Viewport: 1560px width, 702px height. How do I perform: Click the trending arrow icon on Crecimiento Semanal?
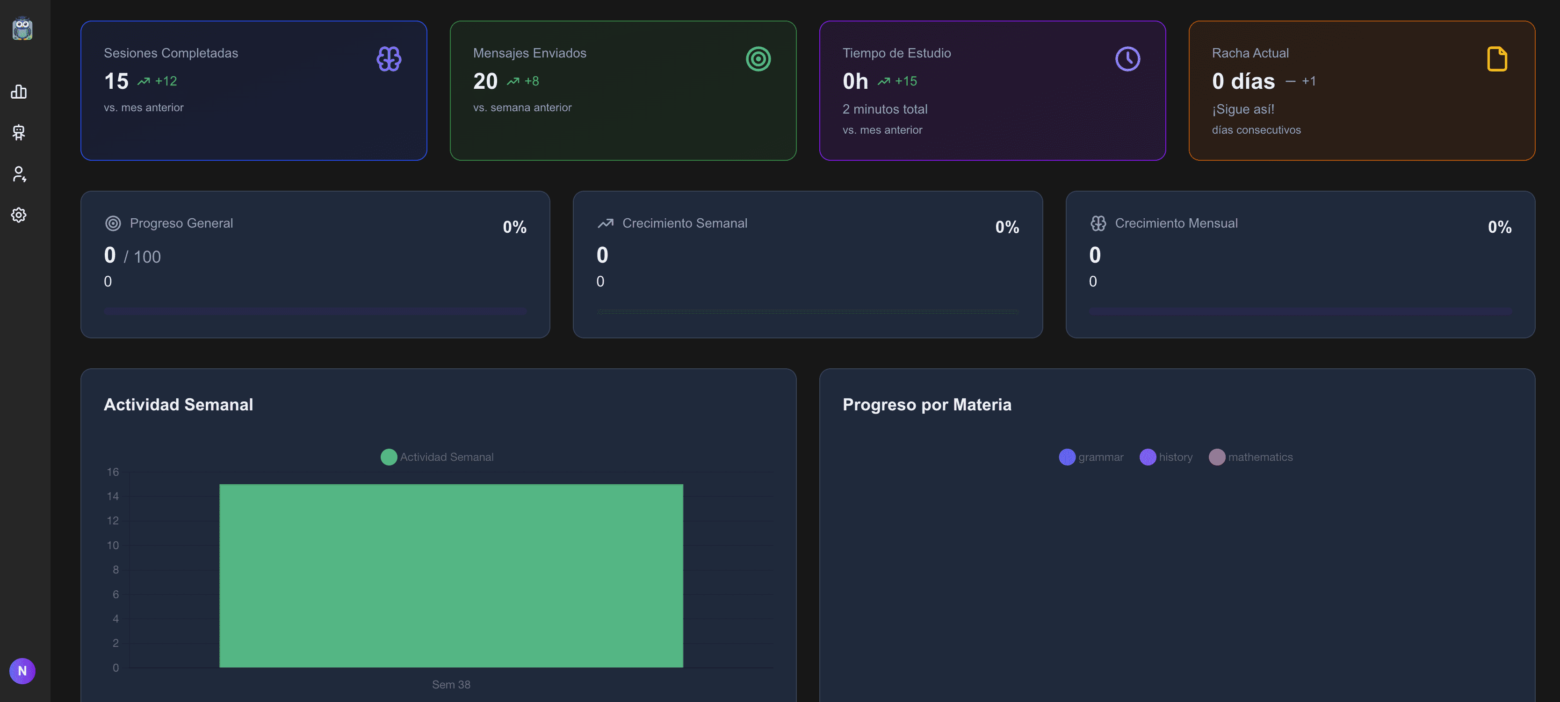pos(606,222)
